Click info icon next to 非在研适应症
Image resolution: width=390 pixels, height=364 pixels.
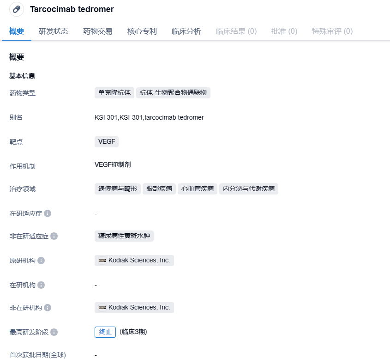tap(54, 236)
